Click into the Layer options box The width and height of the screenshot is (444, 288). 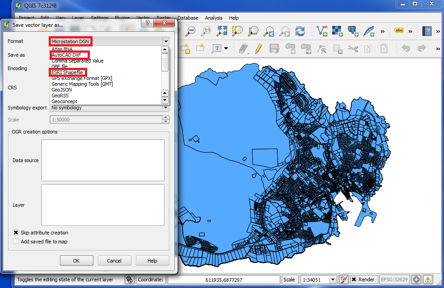click(x=103, y=205)
